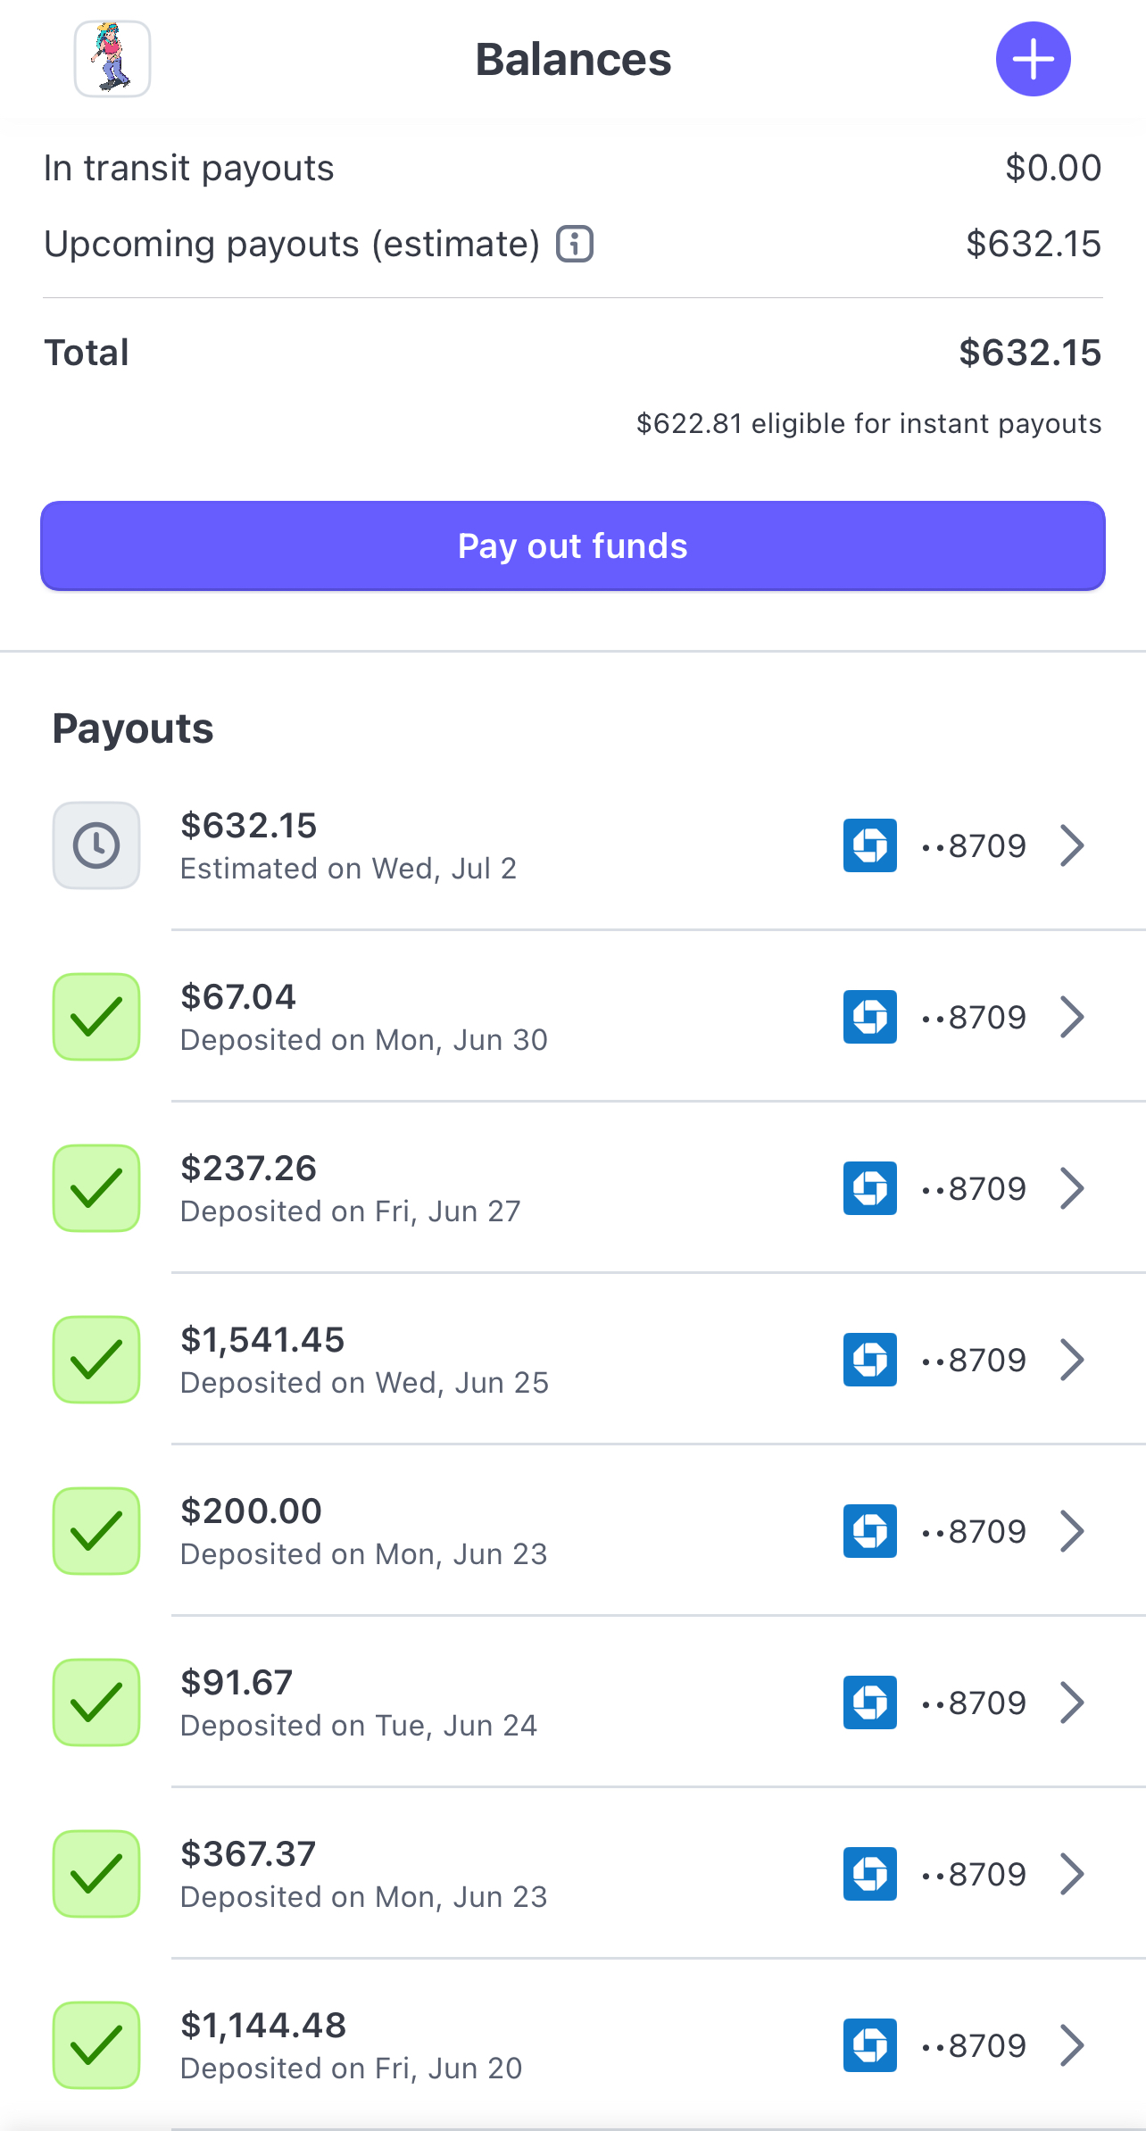Screen dimensions: 1146x2131
Task: Click the green checkmark beside $237.26 payout
Action: pyautogui.click(x=96, y=1188)
